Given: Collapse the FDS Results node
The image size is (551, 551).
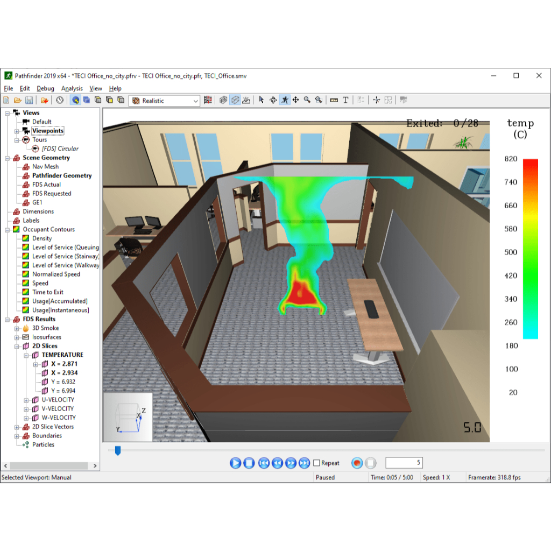Looking at the screenshot, I should (7, 320).
